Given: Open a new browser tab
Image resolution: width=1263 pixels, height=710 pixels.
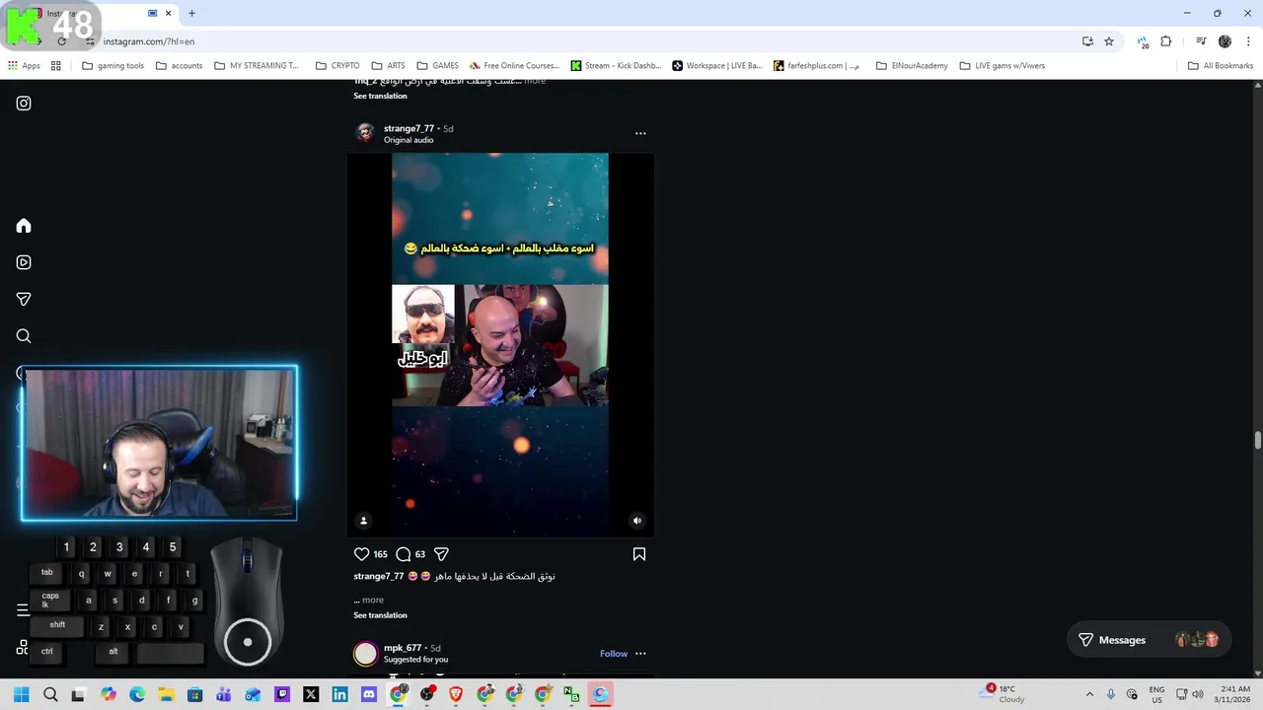Looking at the screenshot, I should tap(191, 13).
